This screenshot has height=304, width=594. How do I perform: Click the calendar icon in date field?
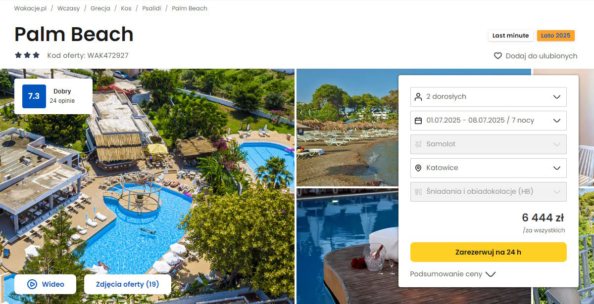coord(418,121)
